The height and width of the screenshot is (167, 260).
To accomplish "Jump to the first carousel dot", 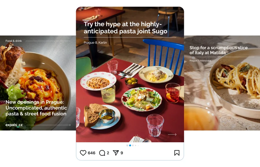I will click(127, 145).
